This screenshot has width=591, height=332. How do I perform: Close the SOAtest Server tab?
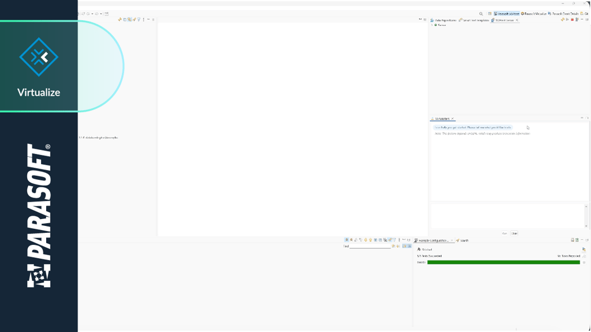click(x=517, y=20)
